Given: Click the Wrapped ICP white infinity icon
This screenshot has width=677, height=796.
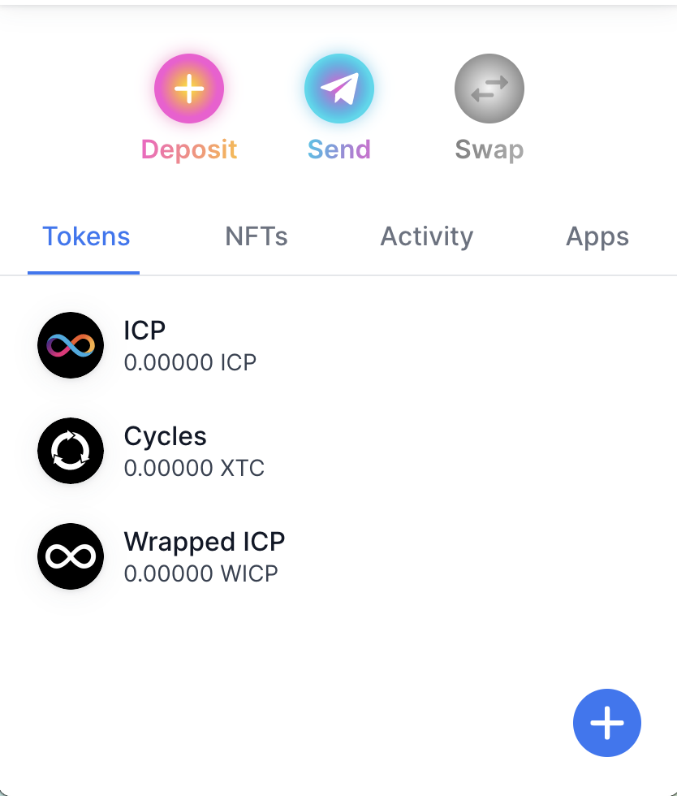Looking at the screenshot, I should pyautogui.click(x=71, y=556).
